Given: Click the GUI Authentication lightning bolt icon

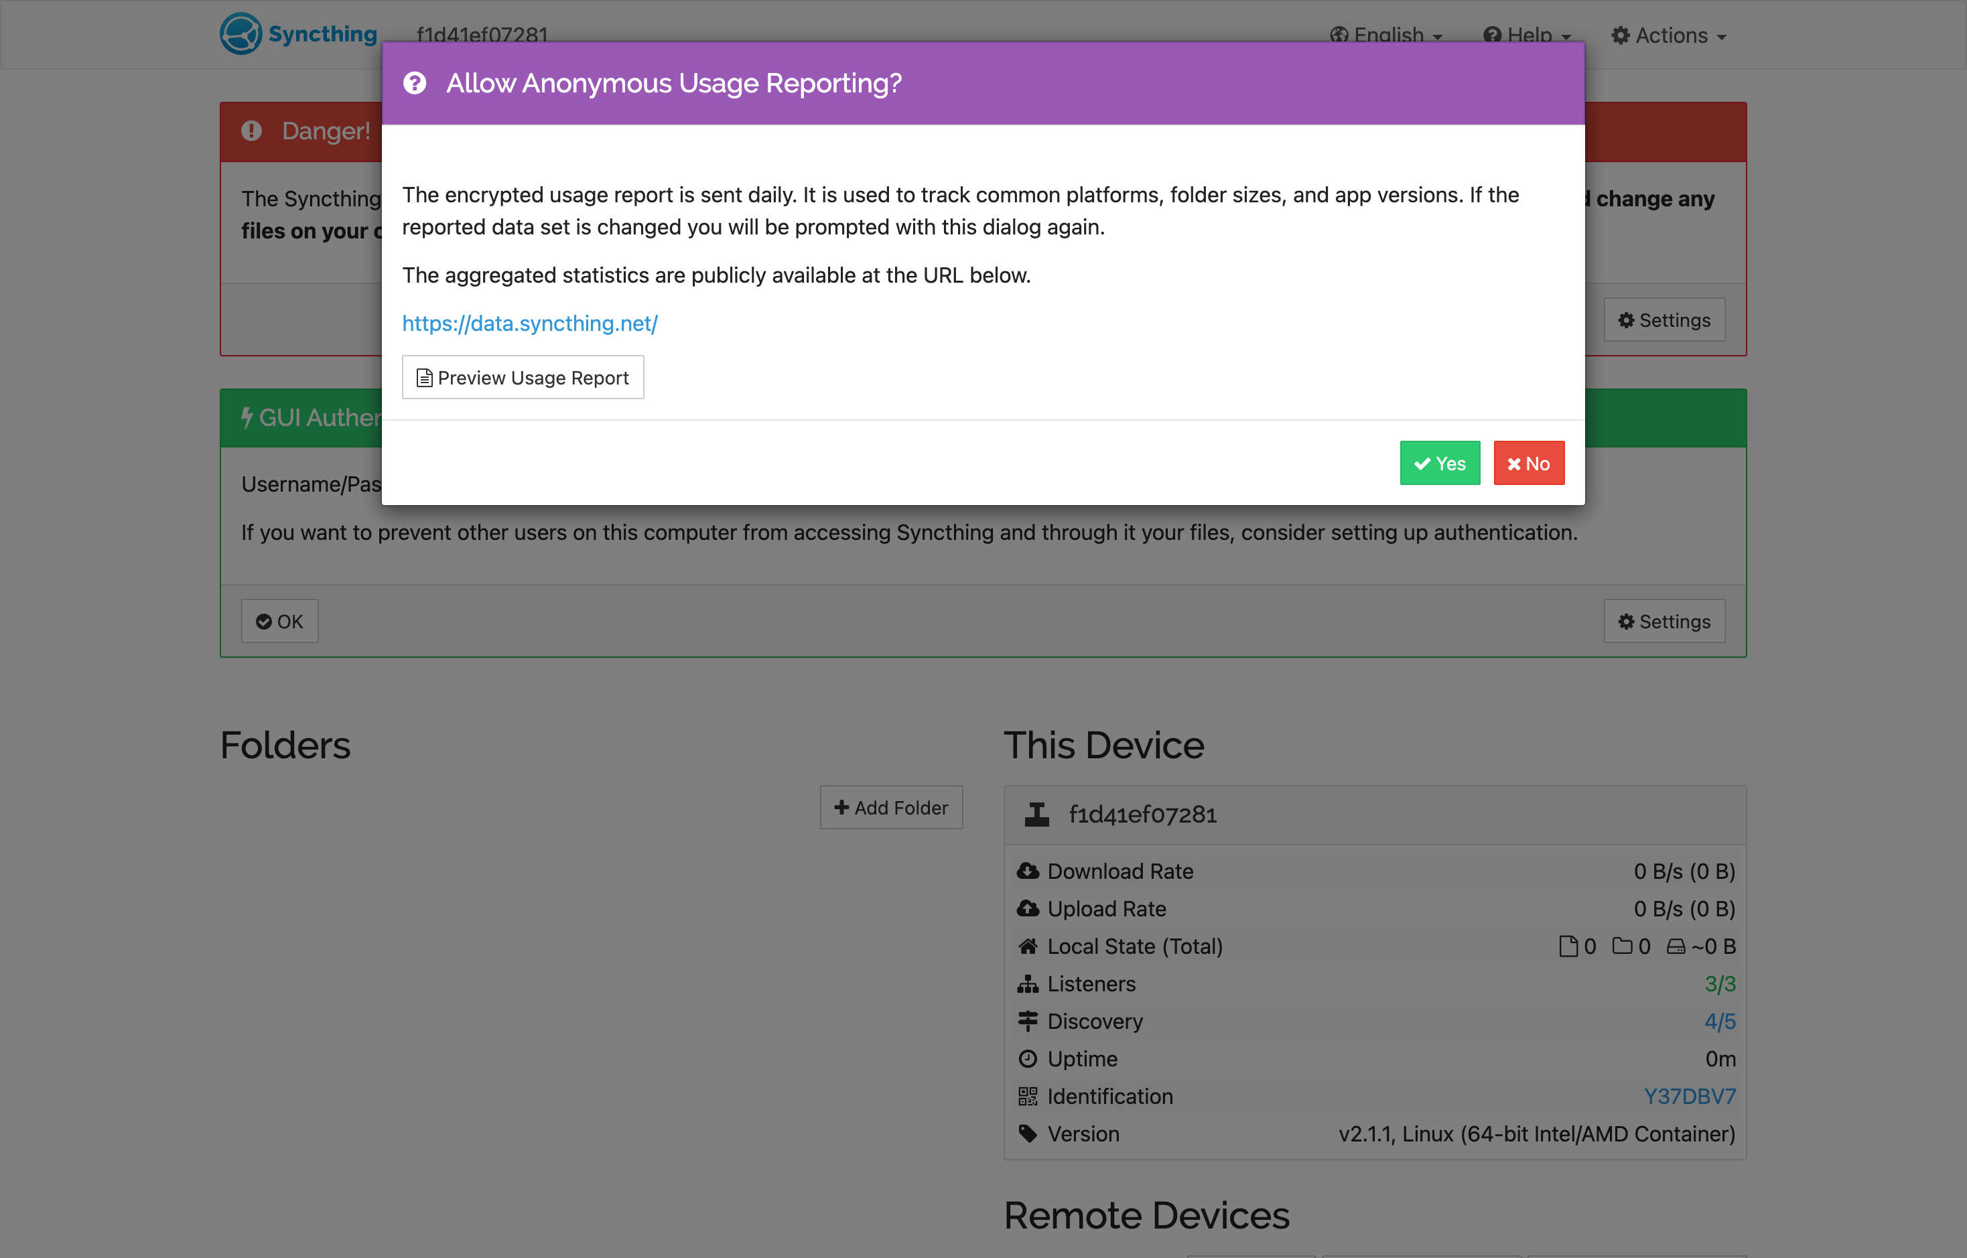Looking at the screenshot, I should point(247,417).
